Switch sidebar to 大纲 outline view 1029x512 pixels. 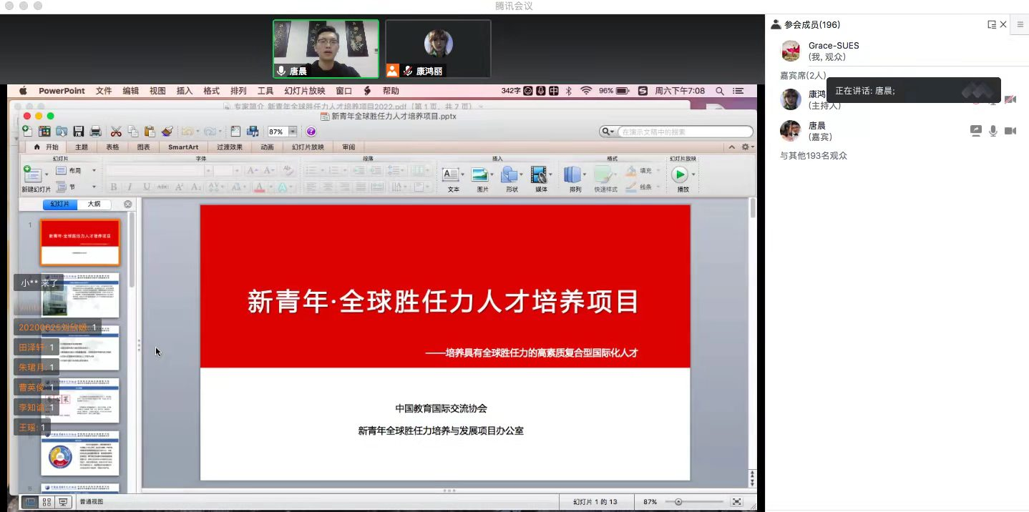[x=94, y=204]
